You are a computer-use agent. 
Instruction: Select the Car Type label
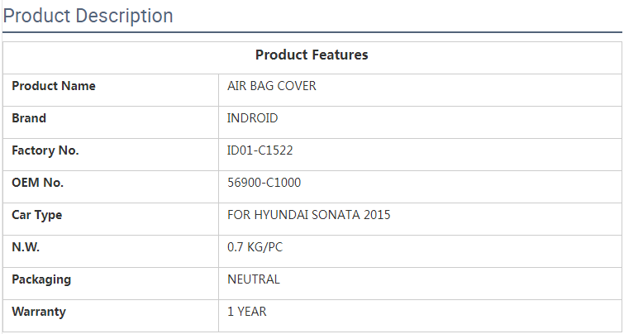(x=37, y=215)
